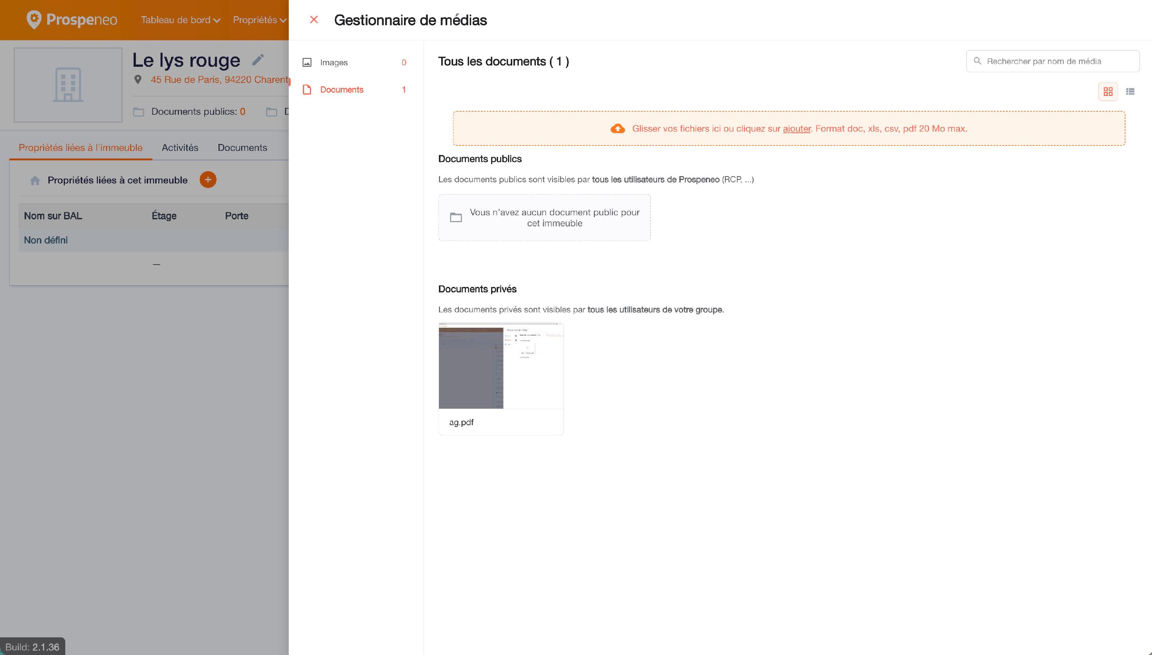Add a property with the orange plus button
Image resolution: width=1152 pixels, height=655 pixels.
tap(208, 180)
